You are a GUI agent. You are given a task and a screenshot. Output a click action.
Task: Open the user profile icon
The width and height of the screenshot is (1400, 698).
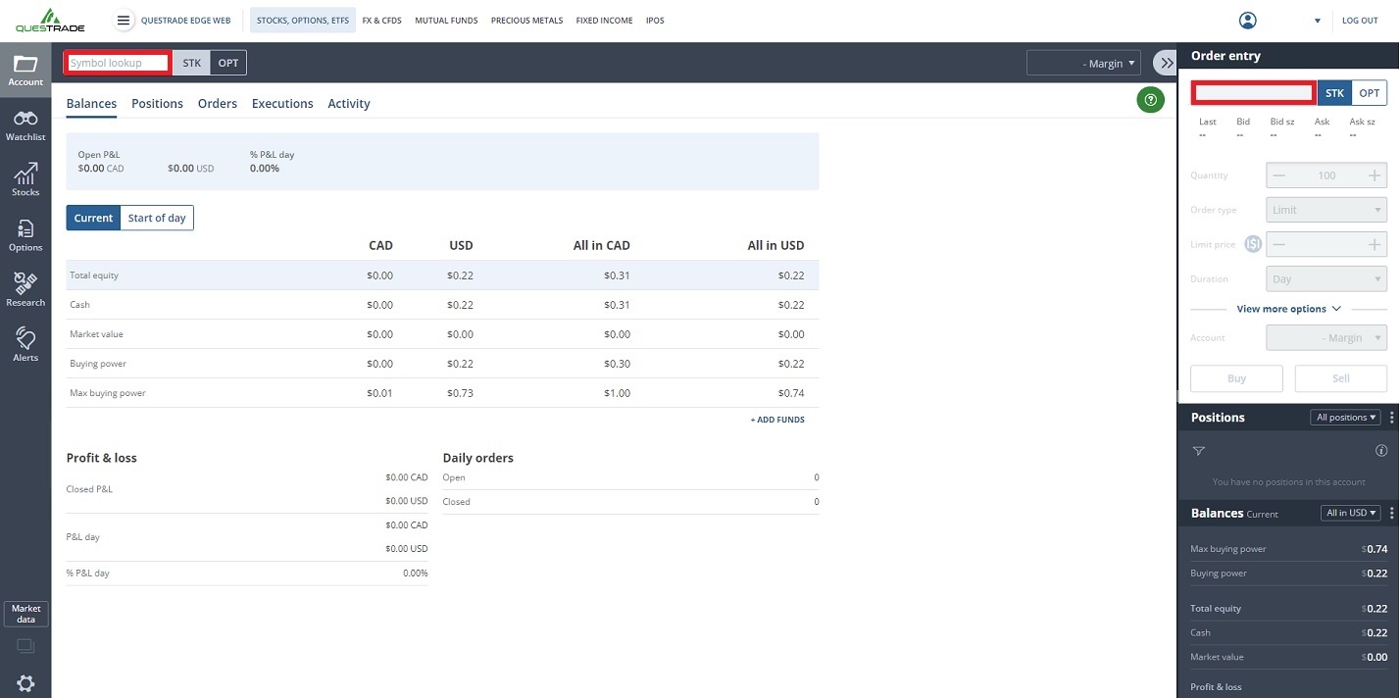point(1247,21)
